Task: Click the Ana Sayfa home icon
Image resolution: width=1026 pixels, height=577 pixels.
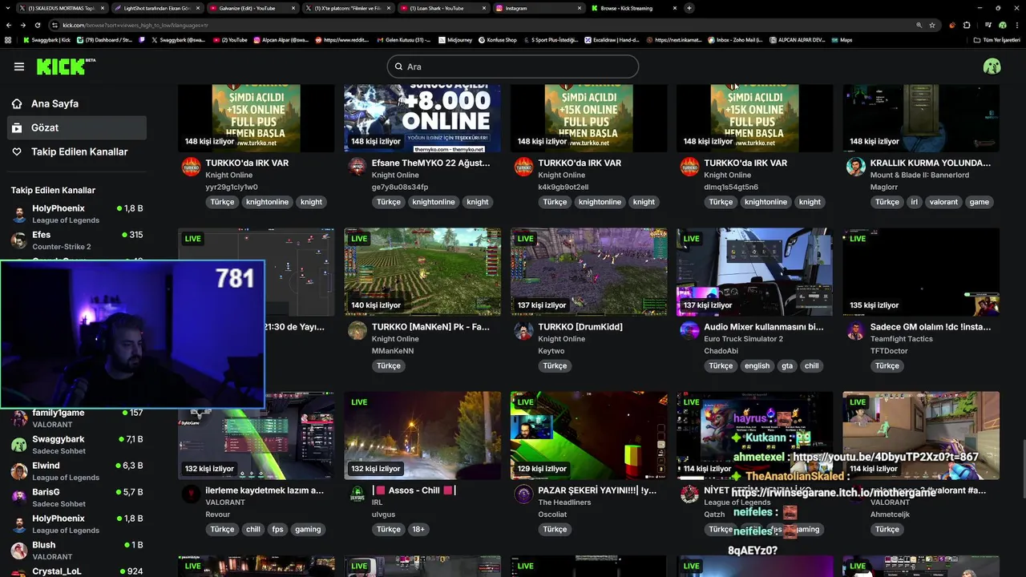Action: [x=17, y=103]
